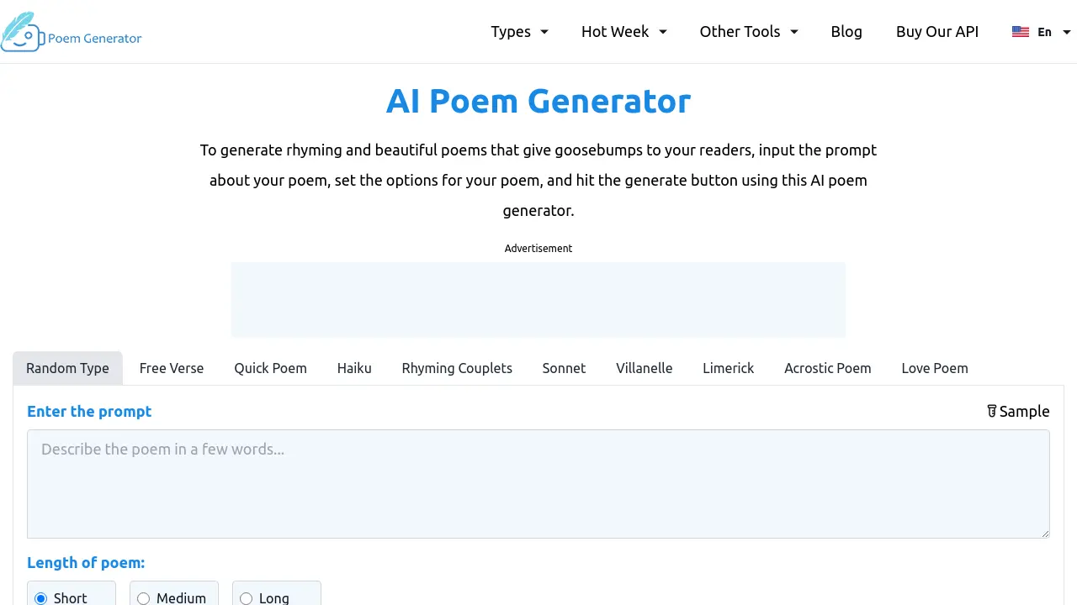Click inside the poem prompt text area

tap(538, 483)
